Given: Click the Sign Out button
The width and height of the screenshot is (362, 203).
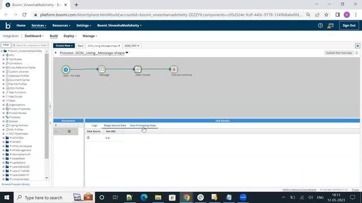Looking at the screenshot, I should pyautogui.click(x=349, y=25).
